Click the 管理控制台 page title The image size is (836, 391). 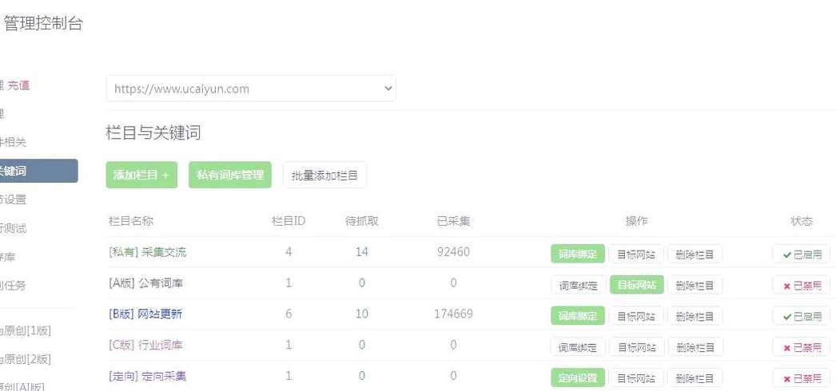[x=43, y=23]
